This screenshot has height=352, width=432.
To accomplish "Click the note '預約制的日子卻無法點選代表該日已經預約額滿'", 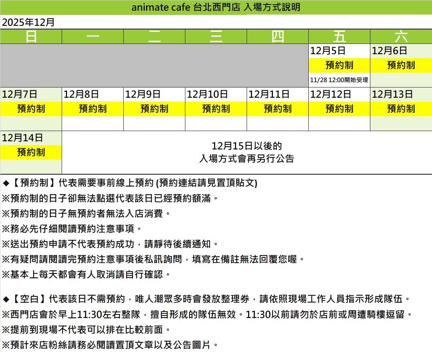I will 111,198.
